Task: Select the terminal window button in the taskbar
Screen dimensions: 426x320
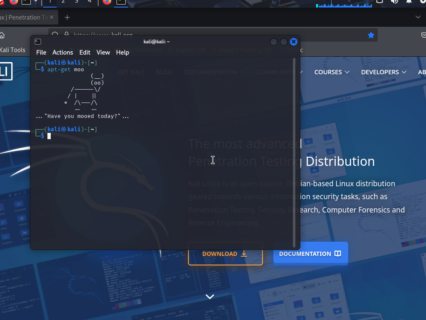Action: [121, 2]
